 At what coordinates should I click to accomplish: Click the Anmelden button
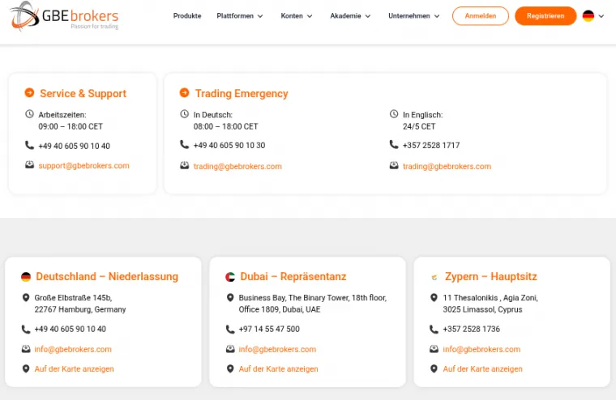coord(481,16)
